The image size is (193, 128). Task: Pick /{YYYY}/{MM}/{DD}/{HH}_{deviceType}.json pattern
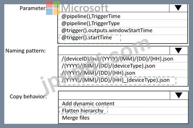click(123, 81)
